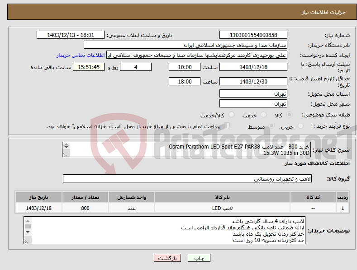Click the announcement date field 1403/12/13 - 18:01
Screen dimensions: 357x270
click(70, 35)
